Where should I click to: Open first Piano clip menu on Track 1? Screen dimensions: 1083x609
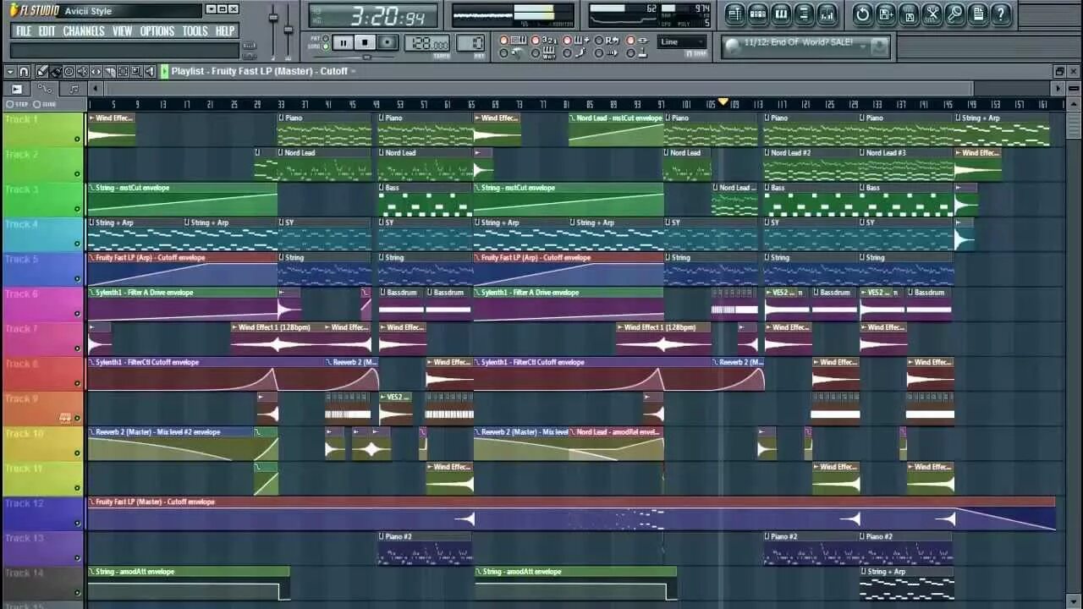tap(282, 118)
